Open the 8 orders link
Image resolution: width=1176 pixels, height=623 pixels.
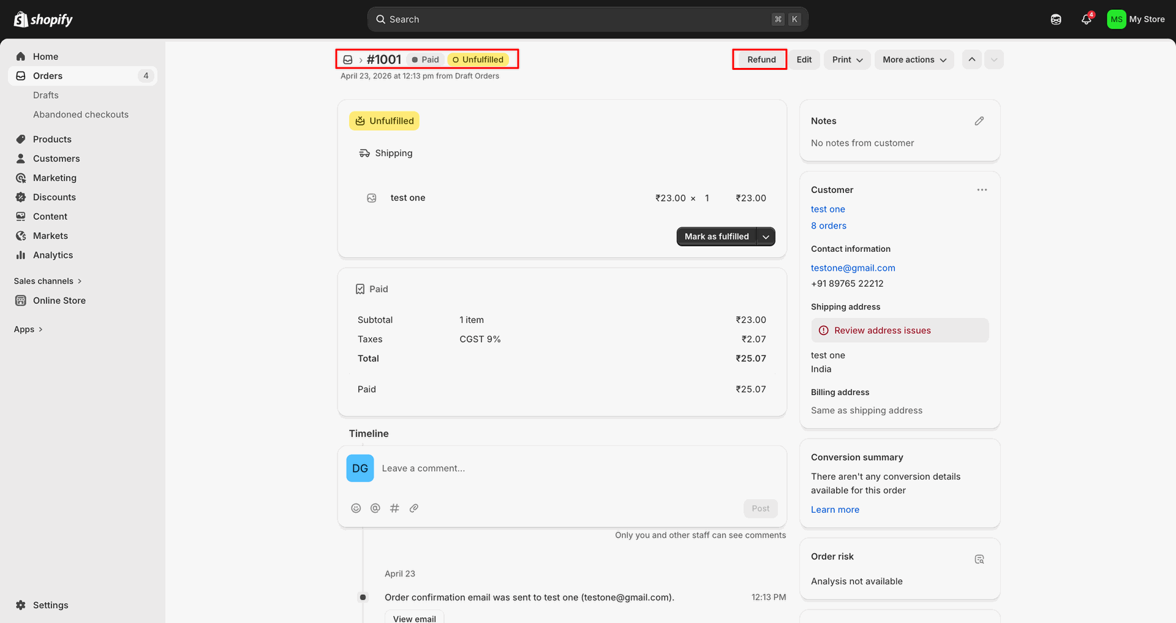pos(829,225)
